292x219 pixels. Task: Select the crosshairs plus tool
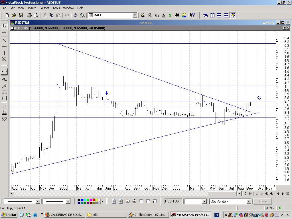coord(4,33)
